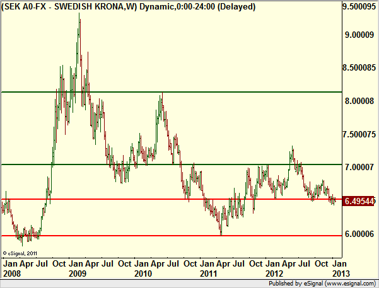Select the lower red support line near 6.00006
Viewport: 379px width, 288px height.
click(172, 236)
